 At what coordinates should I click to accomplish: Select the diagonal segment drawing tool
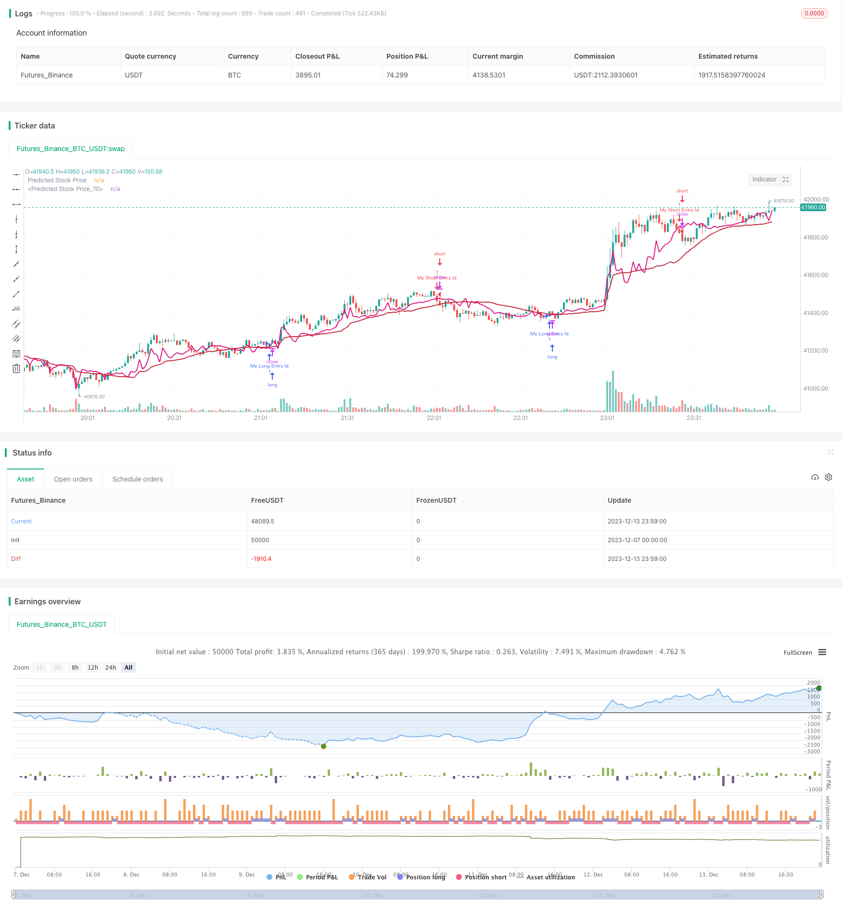tap(16, 294)
